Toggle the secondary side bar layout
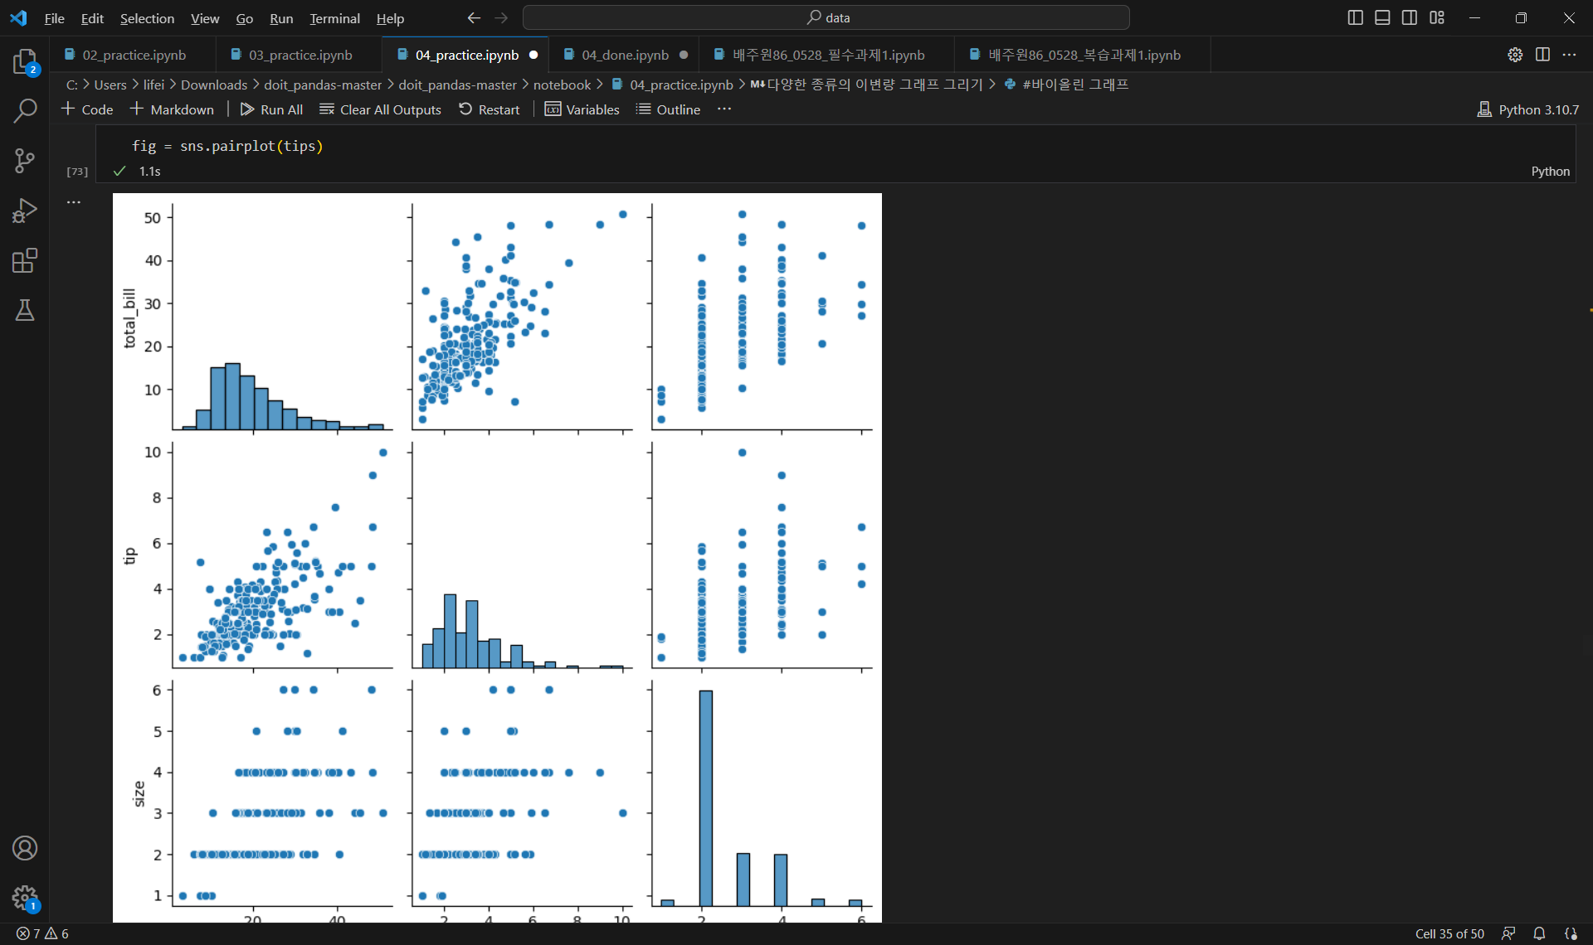Viewport: 1593px width, 945px height. (1410, 17)
